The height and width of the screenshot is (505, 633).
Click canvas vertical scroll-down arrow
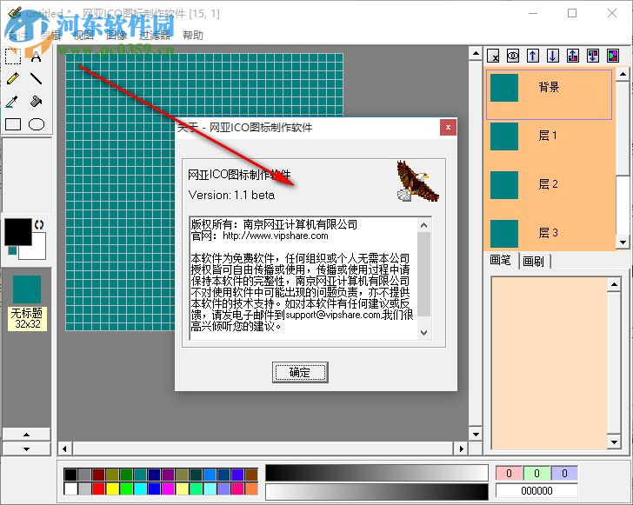point(476,435)
